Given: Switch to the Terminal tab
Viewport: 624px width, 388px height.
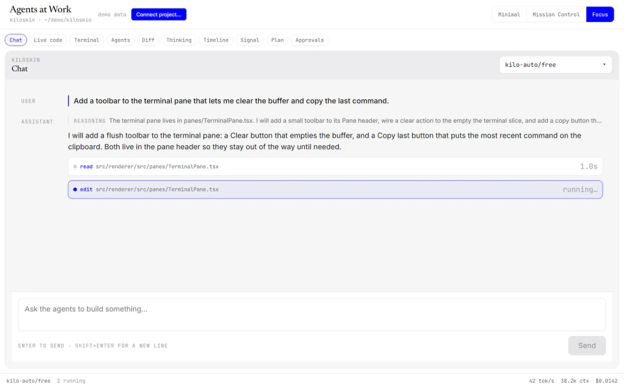Looking at the screenshot, I should point(86,40).
